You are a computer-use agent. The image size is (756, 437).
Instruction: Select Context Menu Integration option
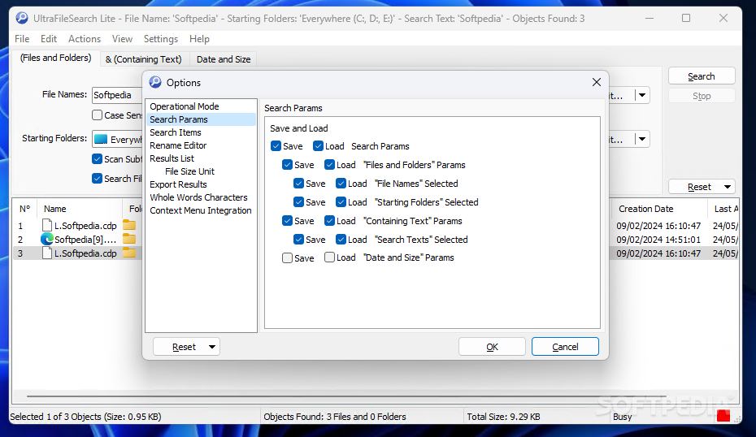(x=201, y=210)
